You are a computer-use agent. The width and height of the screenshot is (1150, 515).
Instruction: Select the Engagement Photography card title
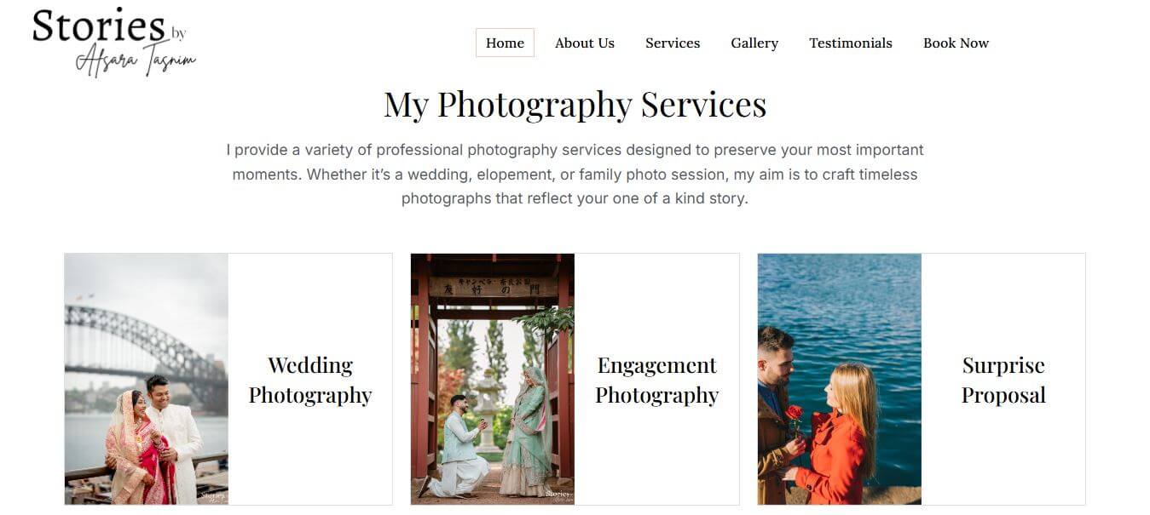(656, 380)
